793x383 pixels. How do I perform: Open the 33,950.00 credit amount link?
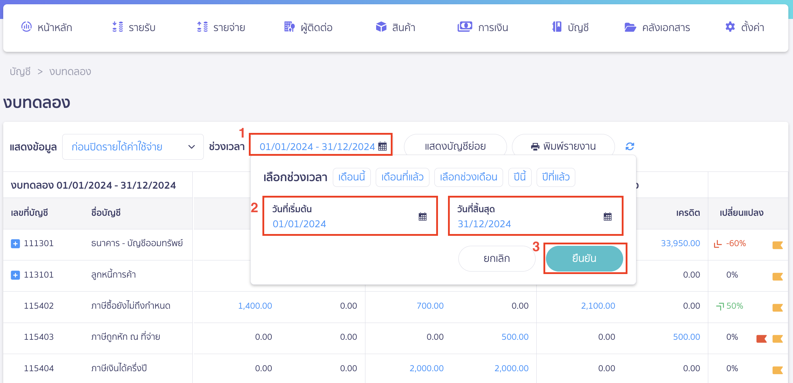point(681,243)
